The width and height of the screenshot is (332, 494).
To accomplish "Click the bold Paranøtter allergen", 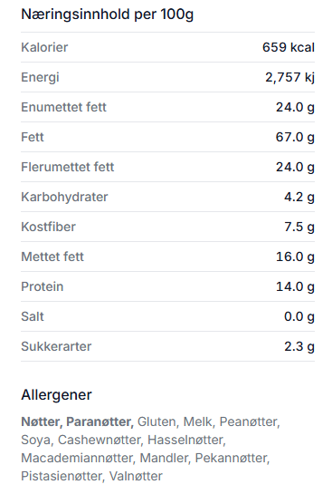I will 100,421.
